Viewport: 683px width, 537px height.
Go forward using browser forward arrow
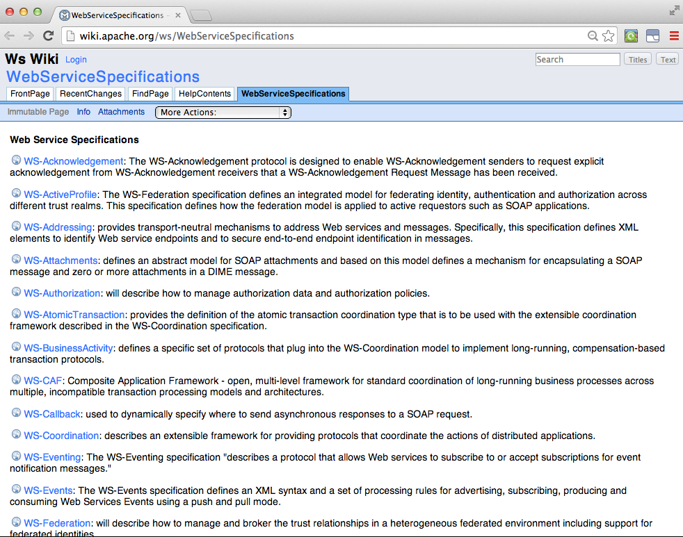coord(29,36)
